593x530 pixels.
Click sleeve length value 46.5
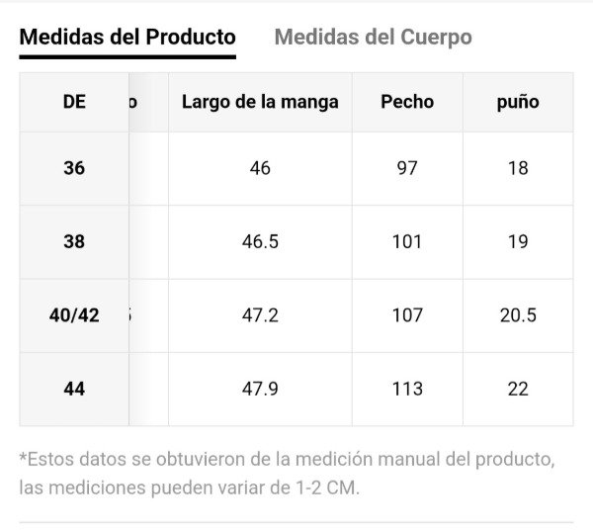260,241
